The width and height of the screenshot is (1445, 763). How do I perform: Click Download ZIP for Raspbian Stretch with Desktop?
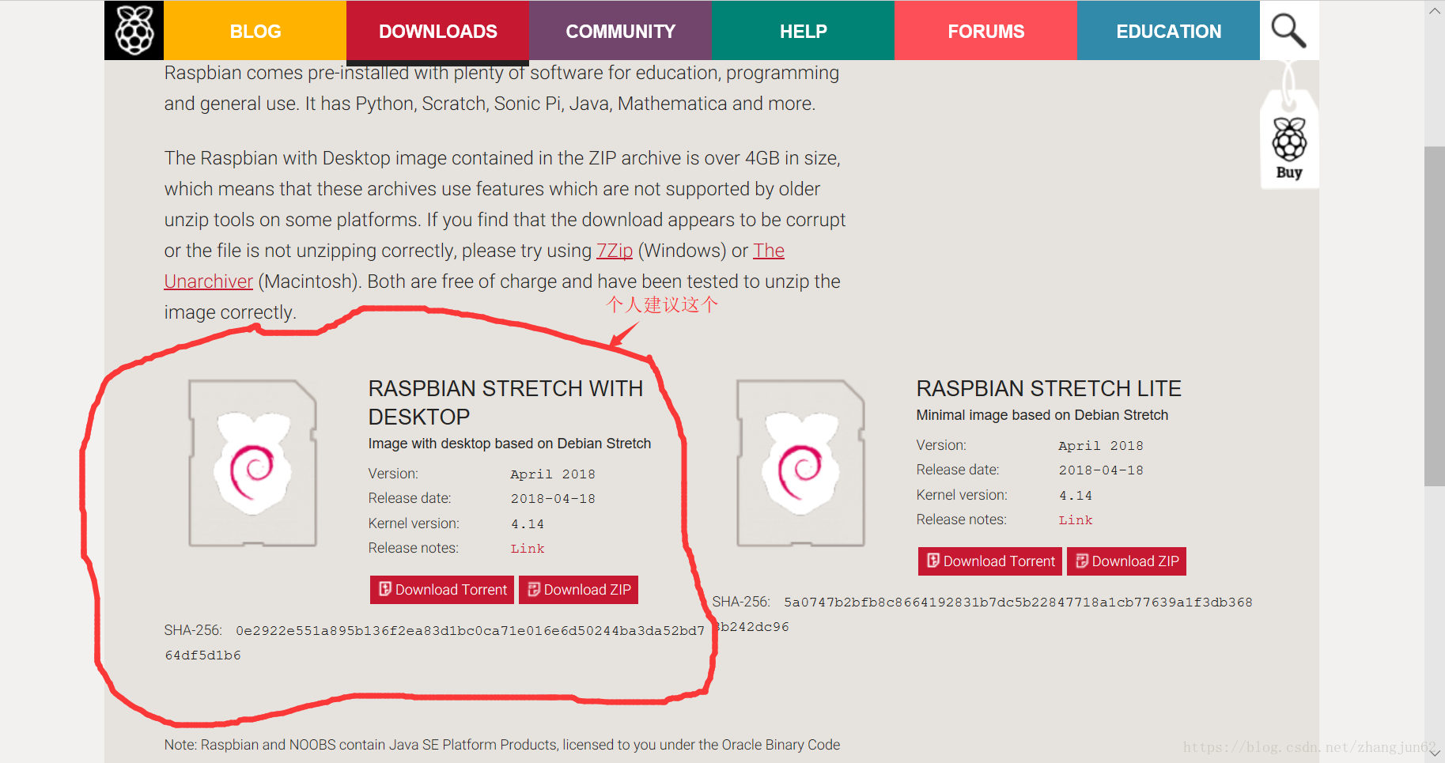pos(578,590)
